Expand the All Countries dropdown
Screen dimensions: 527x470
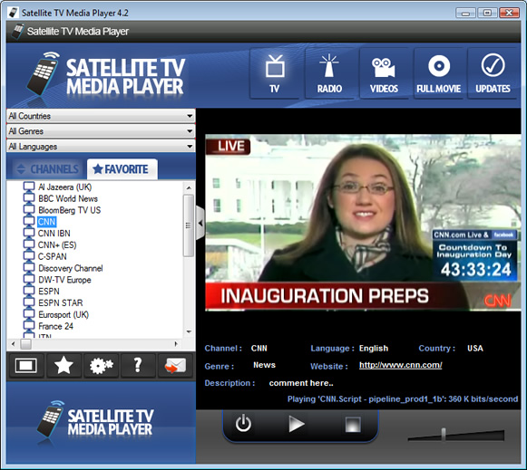[x=101, y=116]
